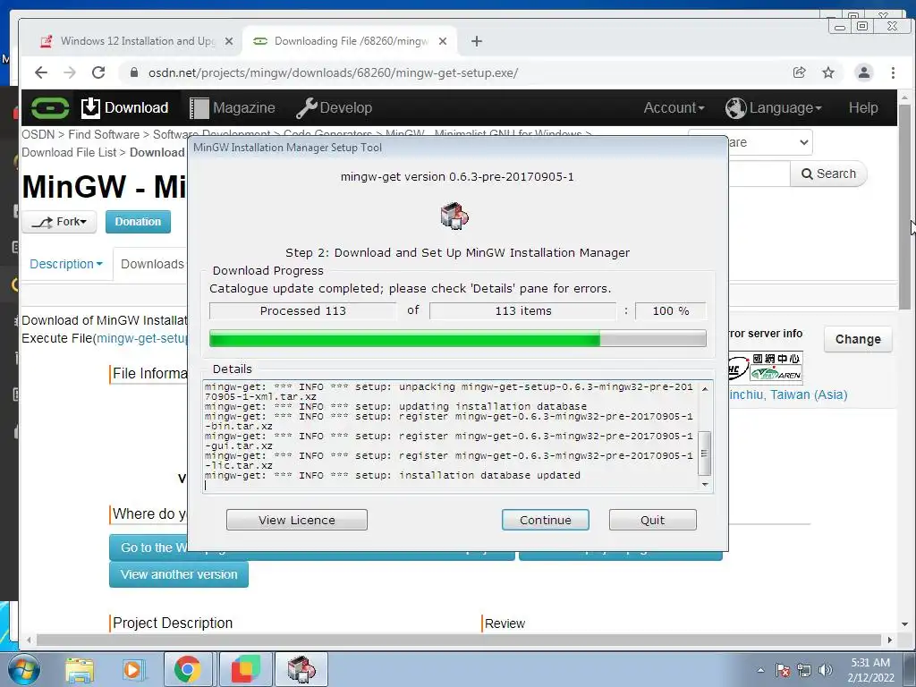Click the Chrome taskbar icon
The width and height of the screenshot is (916, 687).
tap(188, 669)
